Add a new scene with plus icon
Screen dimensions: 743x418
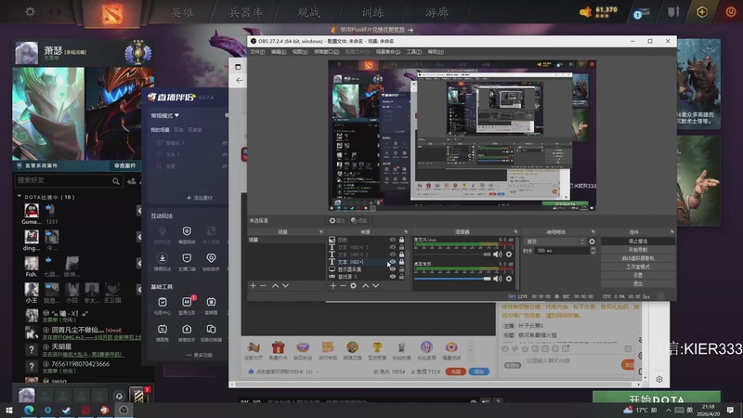click(253, 286)
